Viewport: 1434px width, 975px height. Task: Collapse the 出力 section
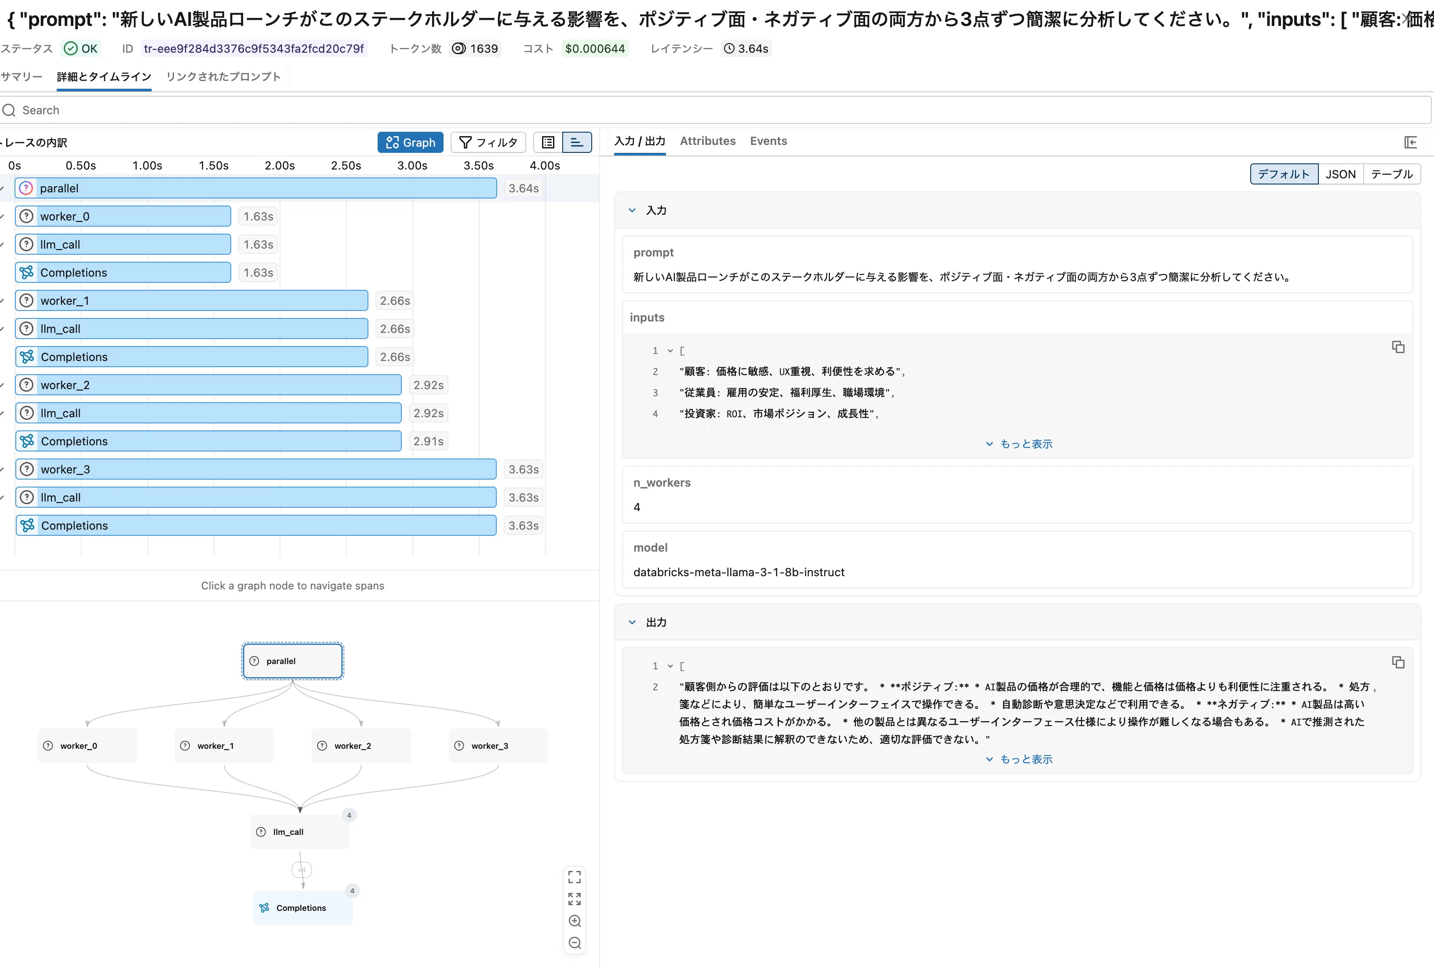(x=632, y=622)
